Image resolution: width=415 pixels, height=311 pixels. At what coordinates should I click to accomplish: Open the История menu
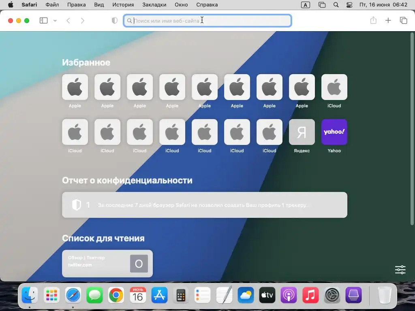(123, 5)
